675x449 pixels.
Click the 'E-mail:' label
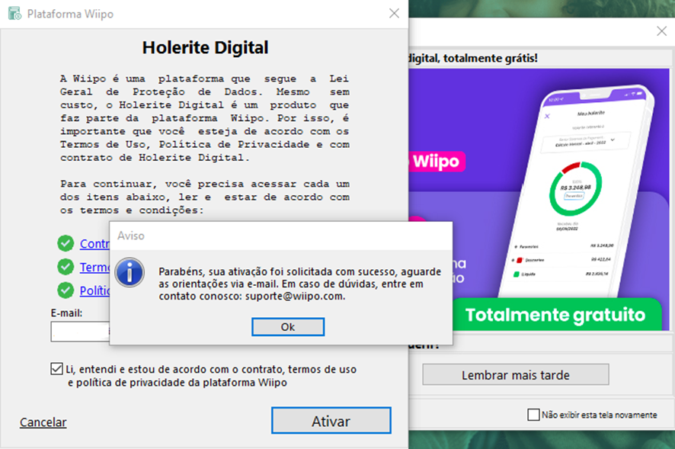66,313
